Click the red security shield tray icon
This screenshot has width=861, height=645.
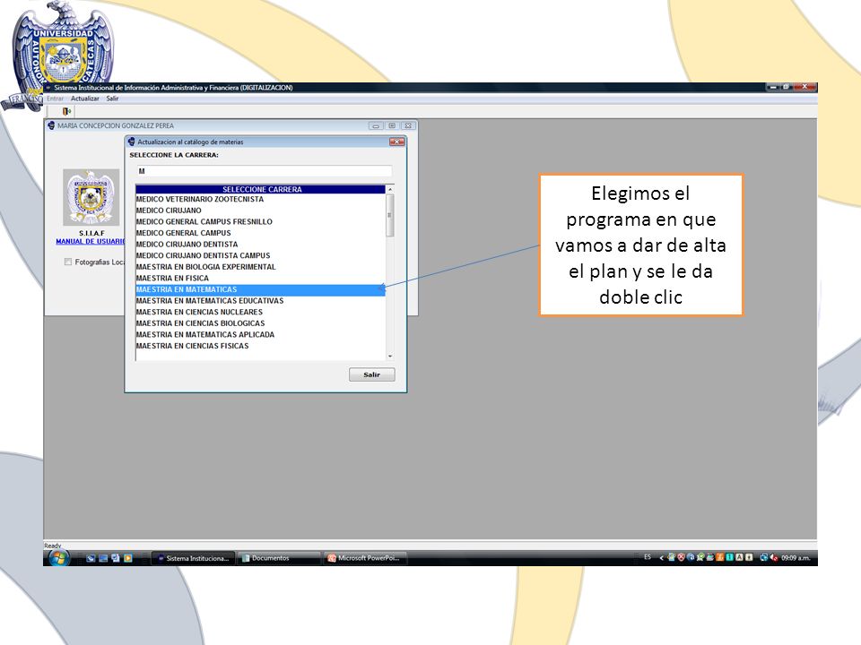coord(681,557)
